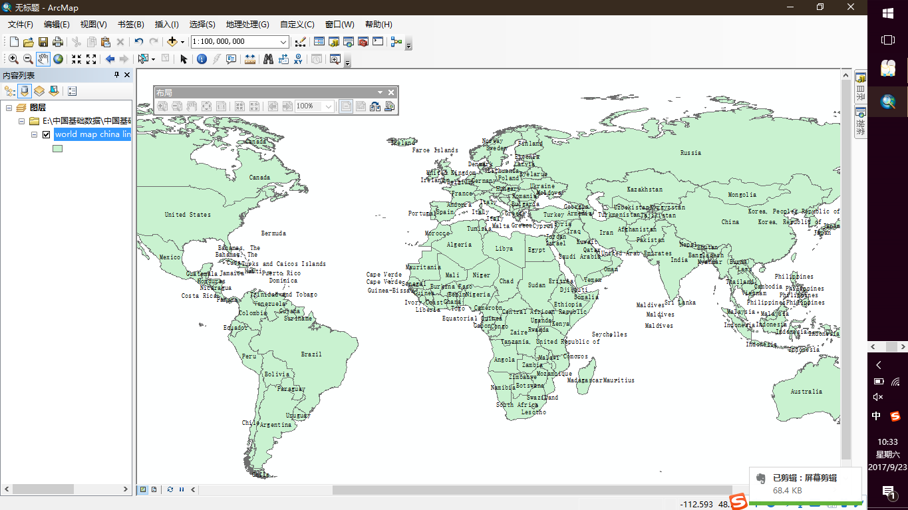Open Go To XY tool

(x=299, y=59)
